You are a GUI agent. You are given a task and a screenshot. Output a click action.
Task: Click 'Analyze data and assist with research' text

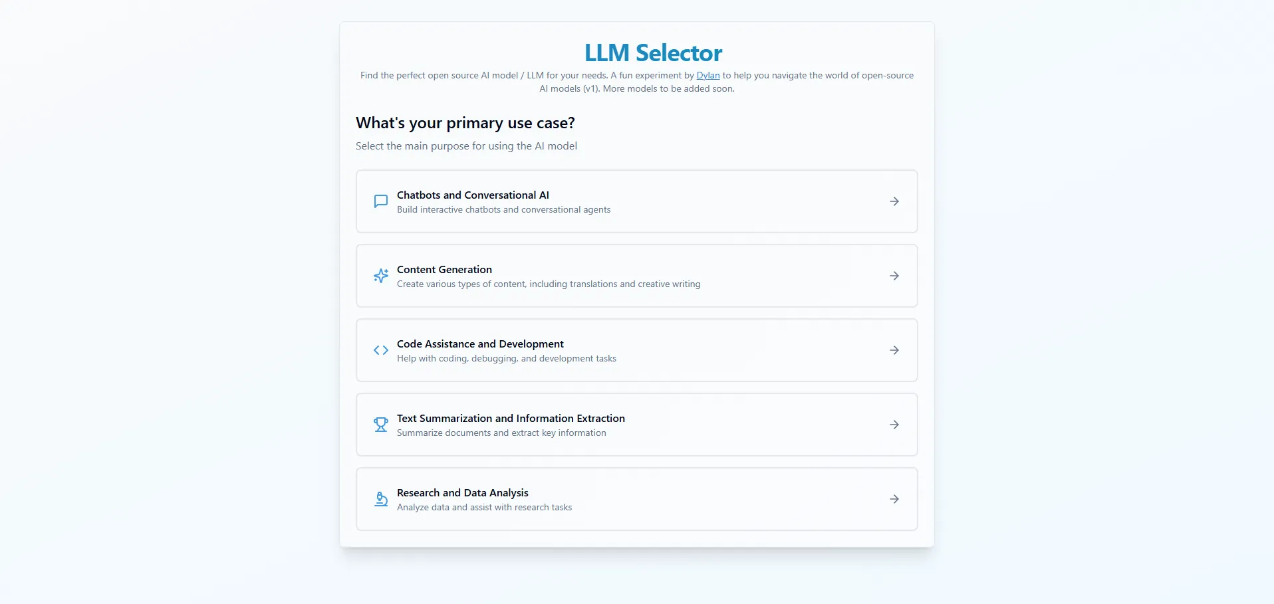(484, 508)
